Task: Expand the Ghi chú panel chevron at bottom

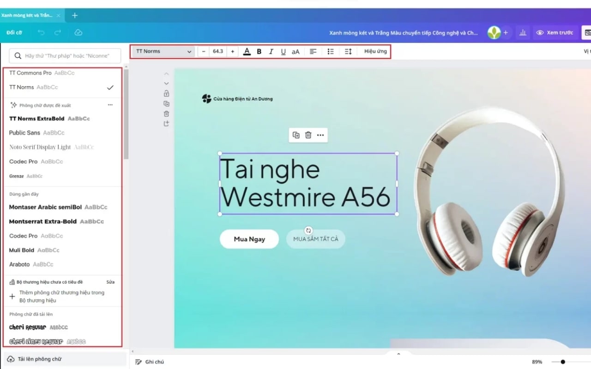Action: [x=398, y=353]
